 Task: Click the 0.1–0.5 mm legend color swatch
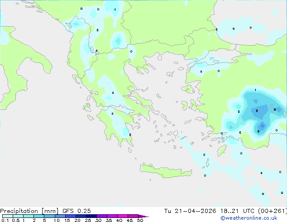pos(8,216)
